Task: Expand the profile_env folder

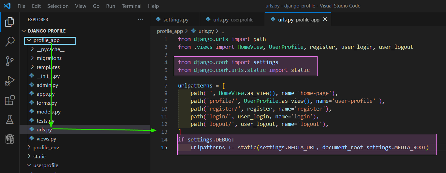Action: point(29,148)
